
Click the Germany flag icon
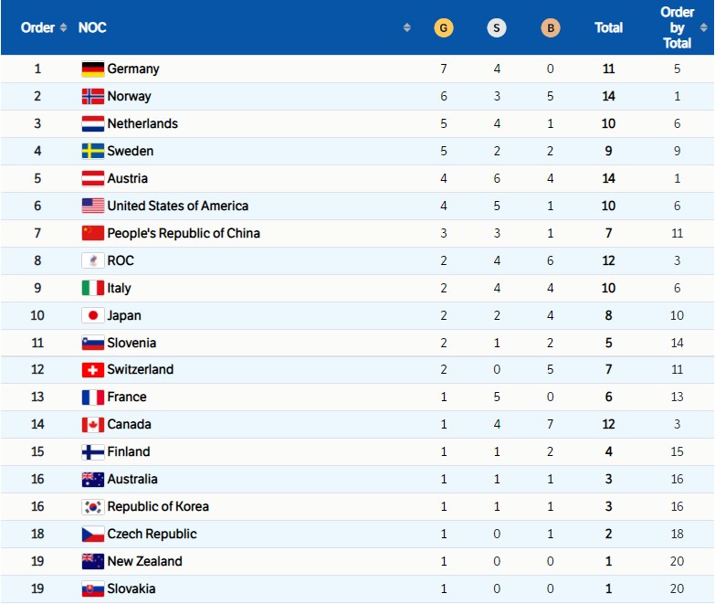coord(92,69)
